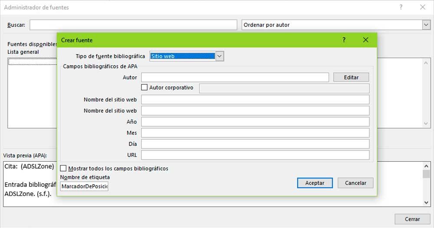
Task: Click the Buscar search box
Action: (x=133, y=25)
